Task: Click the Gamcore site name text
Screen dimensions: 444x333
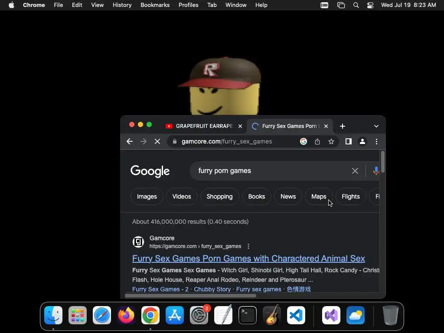Action: pos(162,238)
